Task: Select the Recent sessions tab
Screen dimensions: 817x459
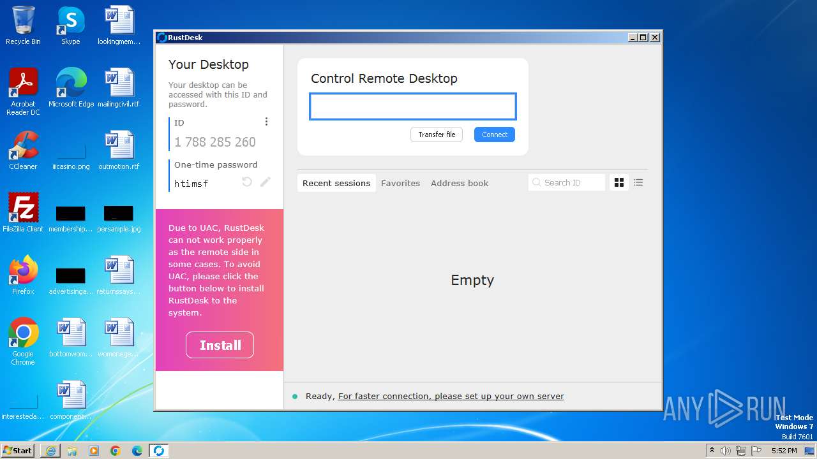Action: [x=336, y=183]
